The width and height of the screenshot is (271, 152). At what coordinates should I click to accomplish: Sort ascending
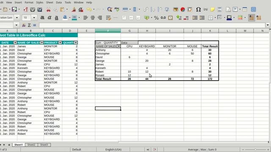153,9
